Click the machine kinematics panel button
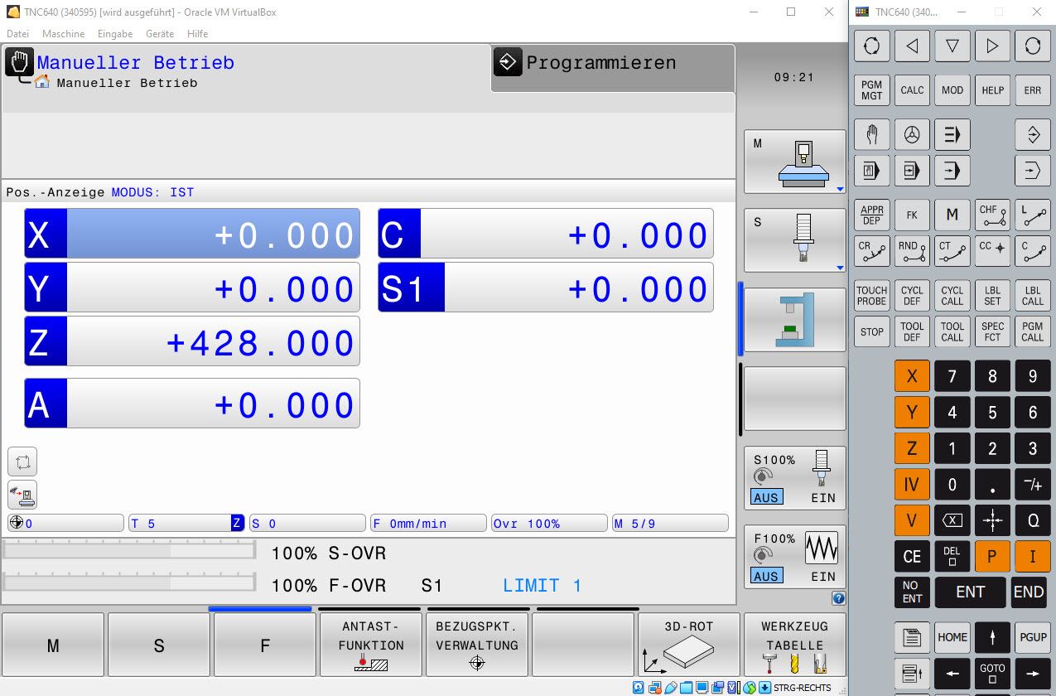This screenshot has height=696, width=1056. [x=795, y=321]
